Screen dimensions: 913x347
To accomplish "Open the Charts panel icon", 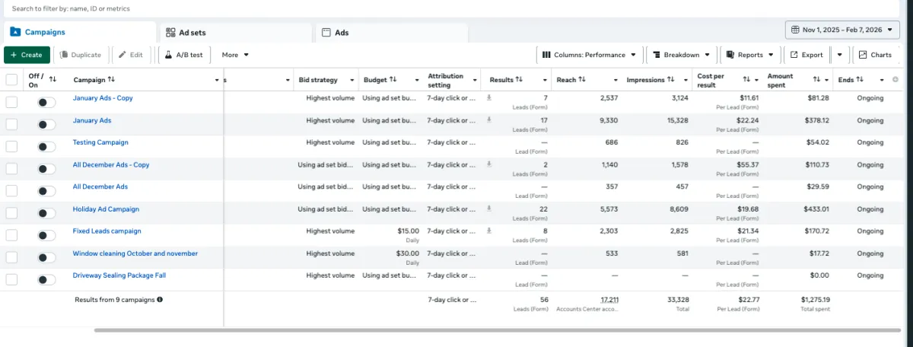I will click(863, 55).
